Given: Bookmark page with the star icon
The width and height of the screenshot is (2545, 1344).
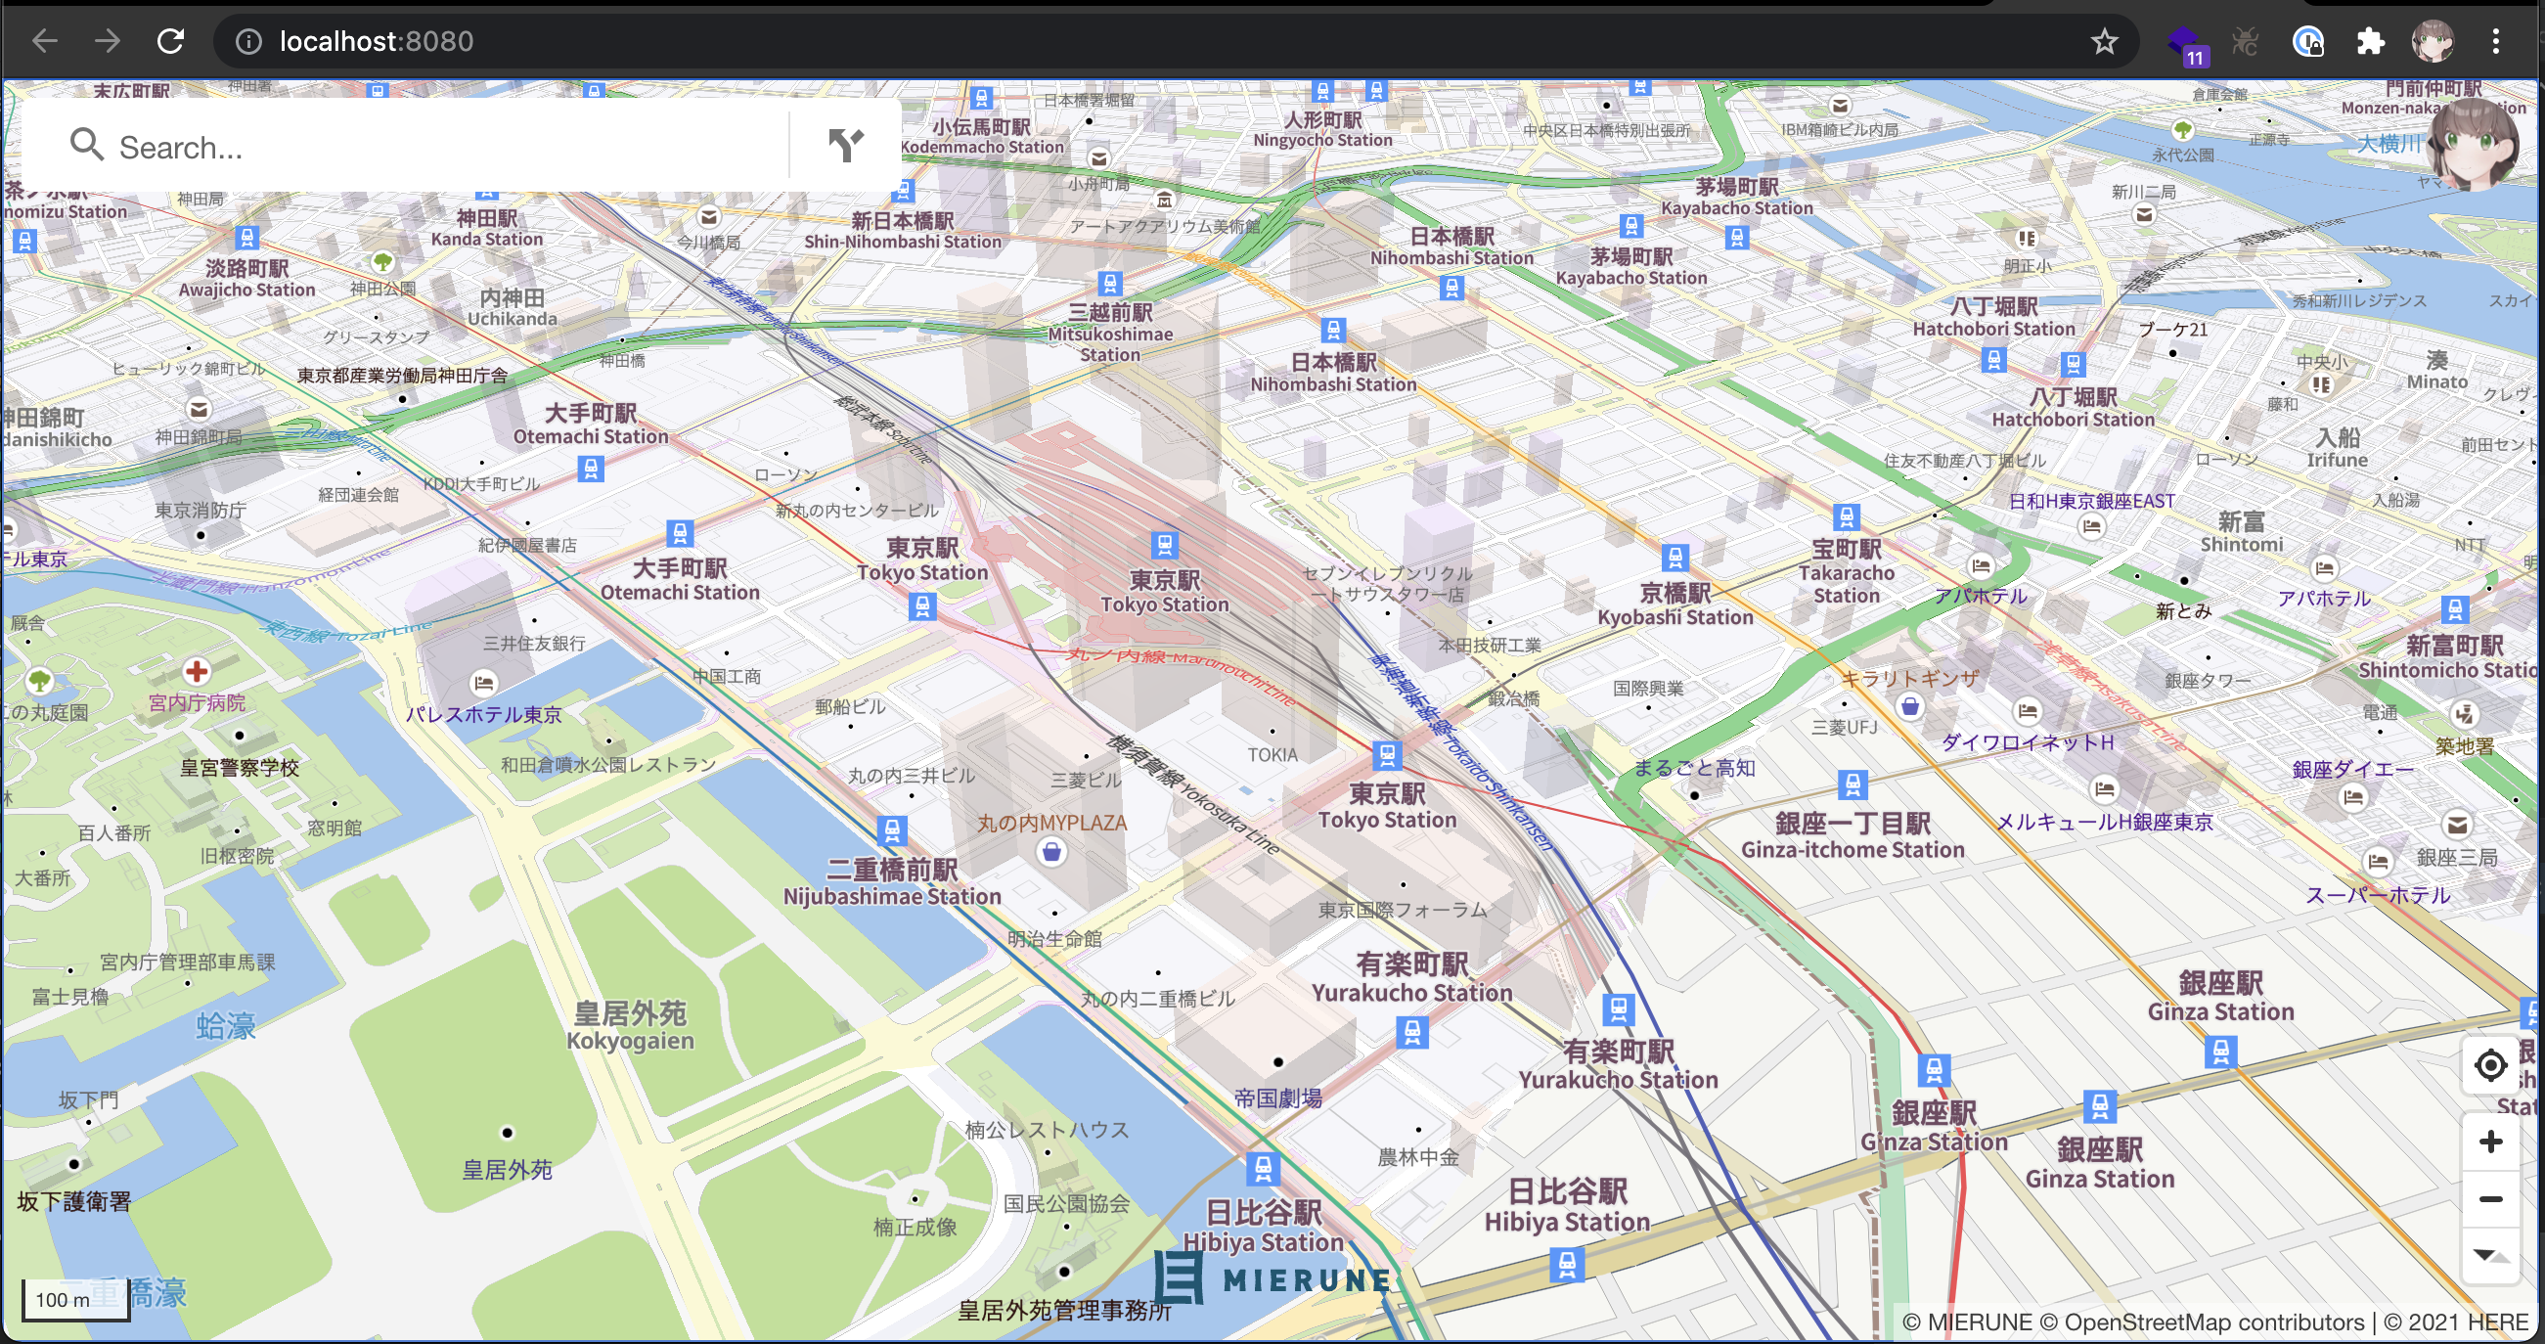Looking at the screenshot, I should 2104,41.
